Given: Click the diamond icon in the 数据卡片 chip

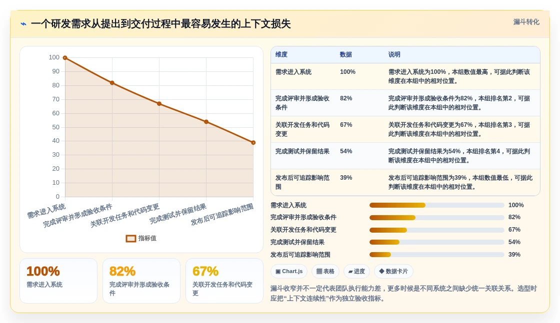Looking at the screenshot, I should [x=381, y=271].
